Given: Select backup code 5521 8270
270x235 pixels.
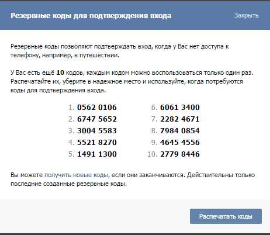Looking at the screenshot, I should pos(97,143).
